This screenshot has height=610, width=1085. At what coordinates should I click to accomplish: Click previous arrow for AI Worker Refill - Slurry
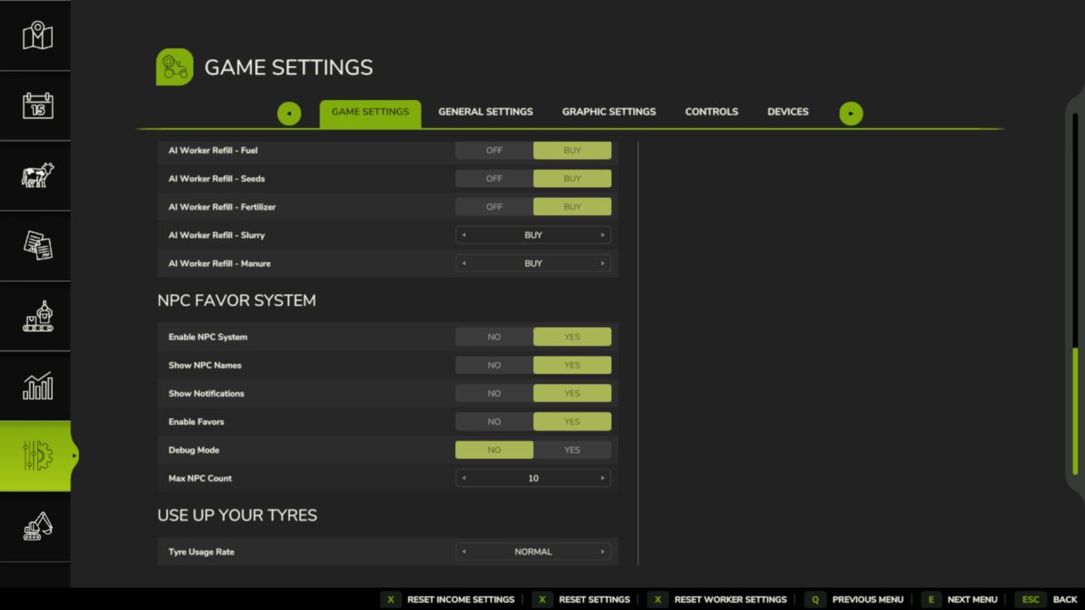pos(464,236)
